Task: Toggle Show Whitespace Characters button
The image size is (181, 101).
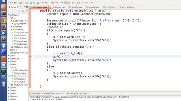Action: point(73,3)
